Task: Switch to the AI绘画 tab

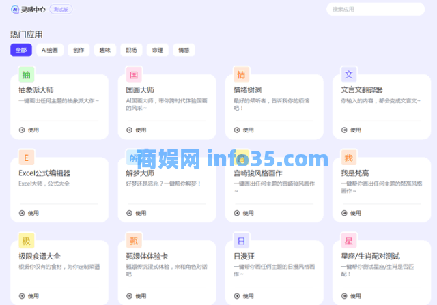Action: [x=50, y=50]
